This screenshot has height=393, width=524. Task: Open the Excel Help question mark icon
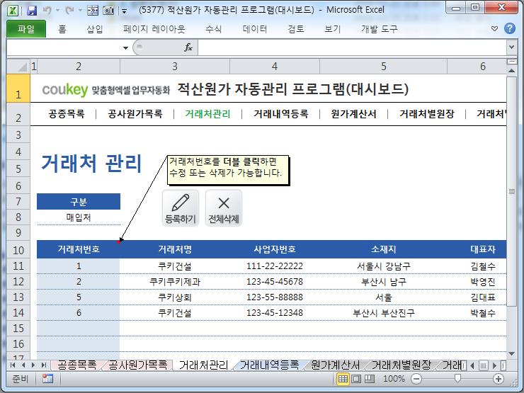[x=510, y=28]
